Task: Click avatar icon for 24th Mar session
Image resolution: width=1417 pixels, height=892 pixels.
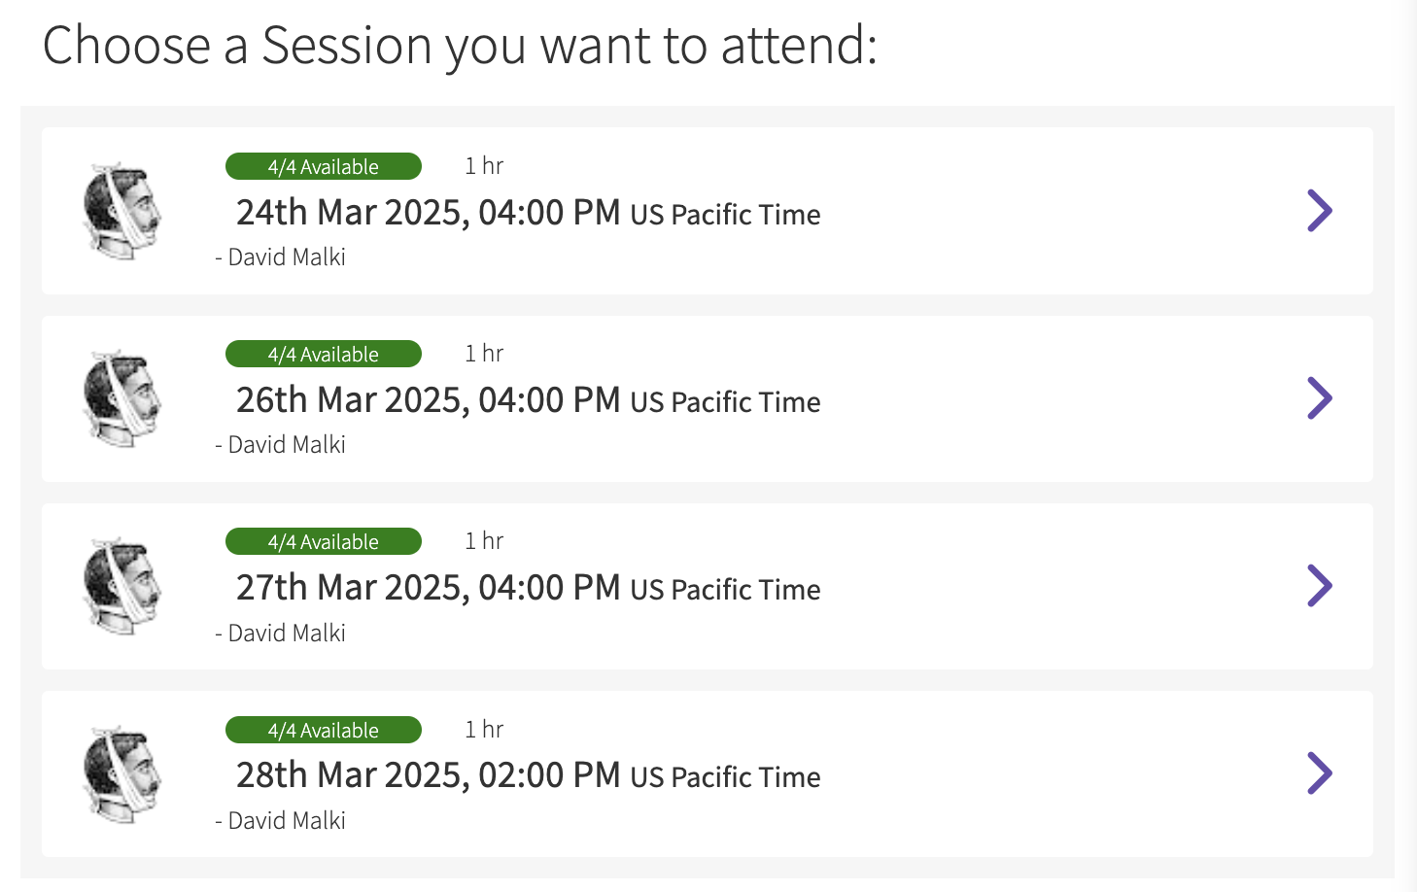Action: click(x=121, y=211)
